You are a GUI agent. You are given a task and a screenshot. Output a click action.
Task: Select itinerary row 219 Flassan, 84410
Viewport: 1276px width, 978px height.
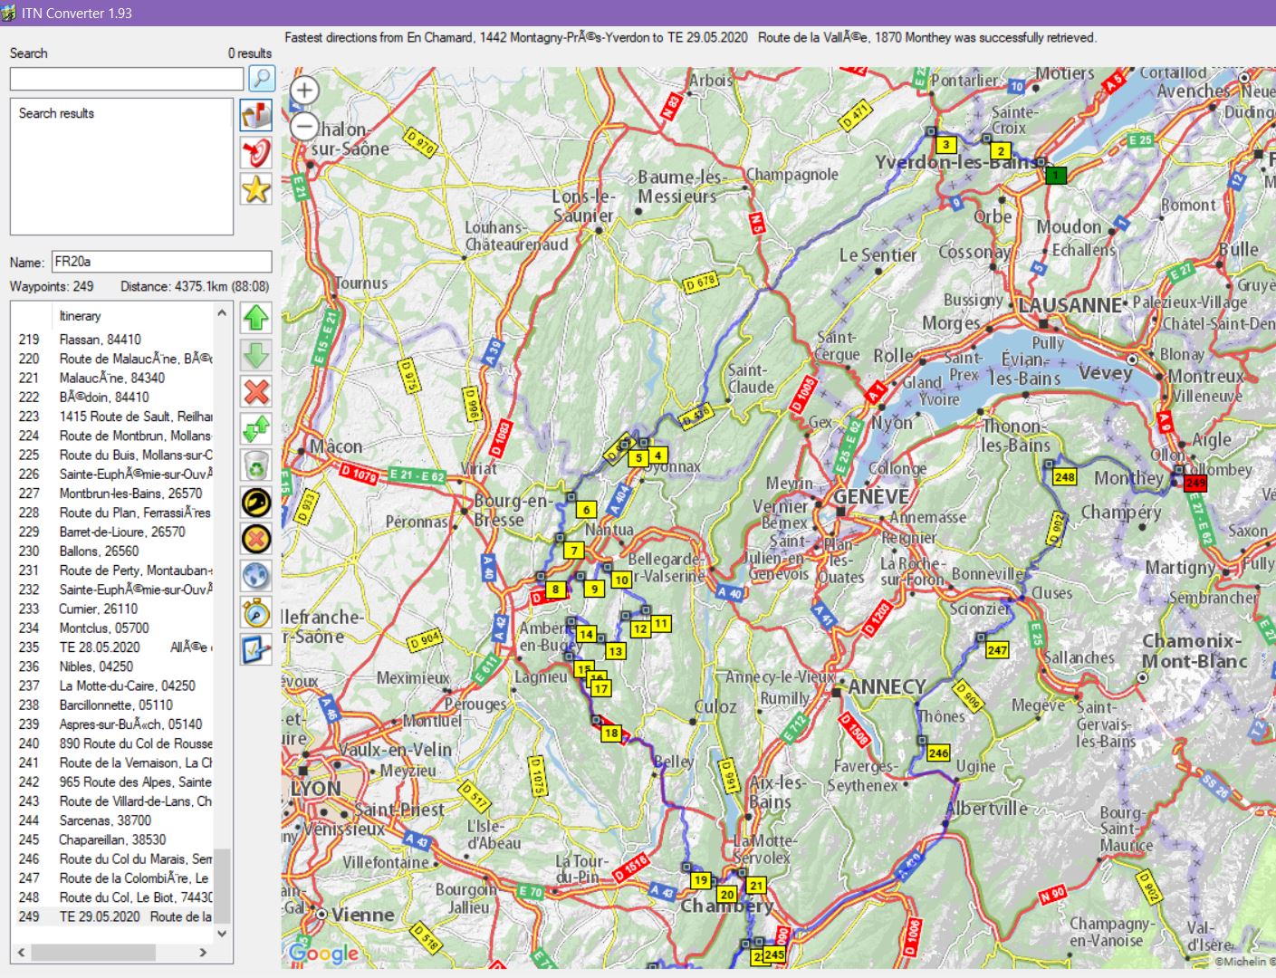click(x=112, y=340)
